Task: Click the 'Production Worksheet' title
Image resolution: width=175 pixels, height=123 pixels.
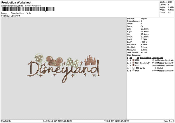Action: coord(16,2)
